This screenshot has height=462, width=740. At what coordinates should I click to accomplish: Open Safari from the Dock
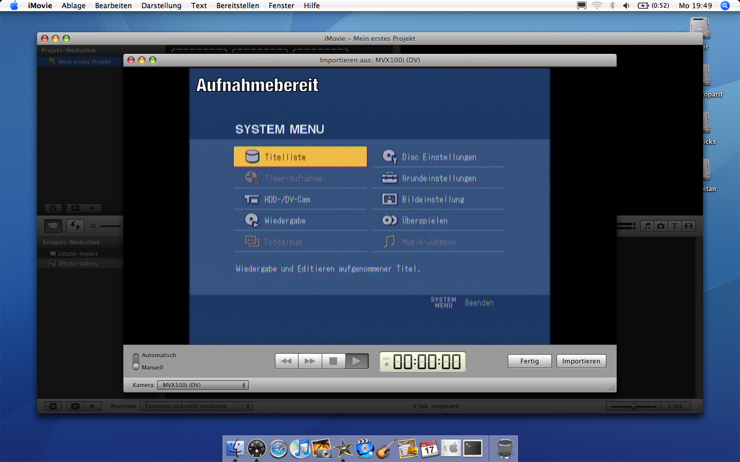[x=279, y=449]
